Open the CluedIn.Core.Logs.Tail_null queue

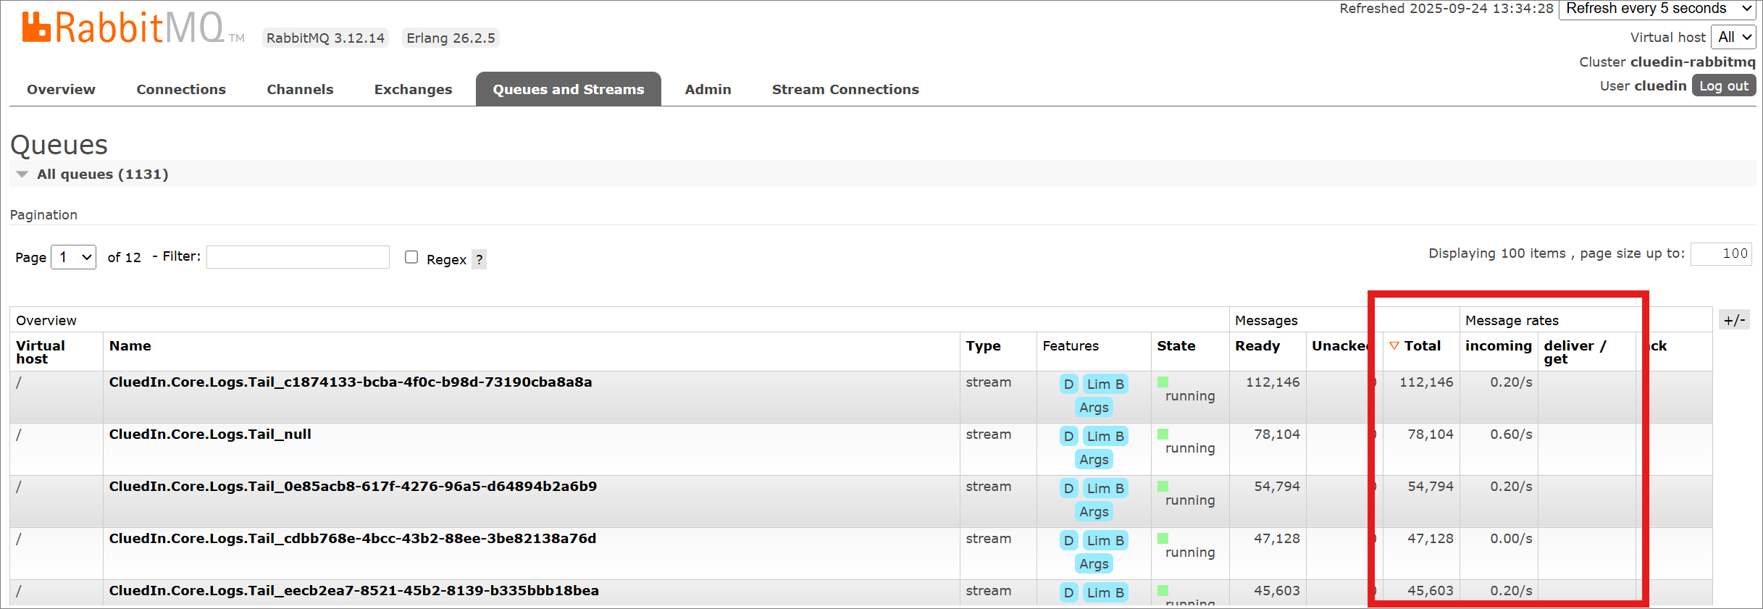pyautogui.click(x=210, y=434)
